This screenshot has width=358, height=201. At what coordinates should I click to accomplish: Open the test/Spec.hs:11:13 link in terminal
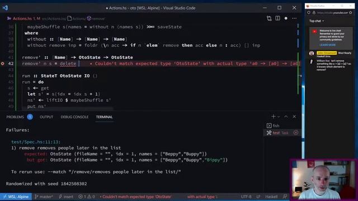36,142
